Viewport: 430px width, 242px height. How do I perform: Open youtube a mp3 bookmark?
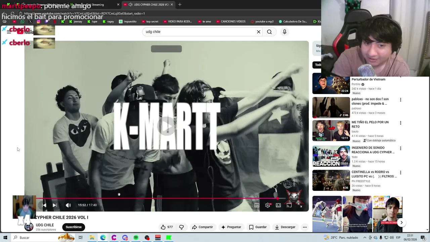[x=262, y=22]
